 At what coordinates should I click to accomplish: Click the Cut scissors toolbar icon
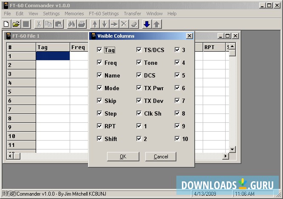click(39, 24)
